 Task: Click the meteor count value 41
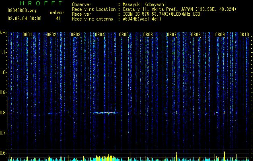click(58, 19)
